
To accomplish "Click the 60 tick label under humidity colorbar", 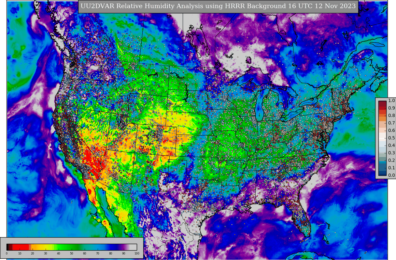I will pos(85,253).
